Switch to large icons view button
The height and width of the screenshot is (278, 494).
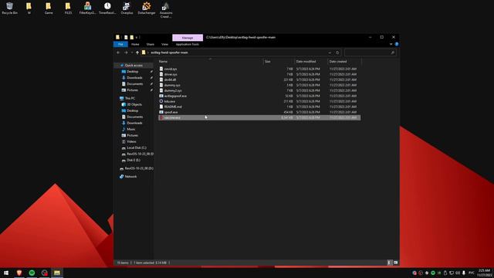tap(396, 263)
